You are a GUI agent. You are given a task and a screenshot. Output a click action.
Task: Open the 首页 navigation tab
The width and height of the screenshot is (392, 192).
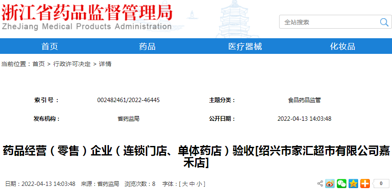[49, 46]
